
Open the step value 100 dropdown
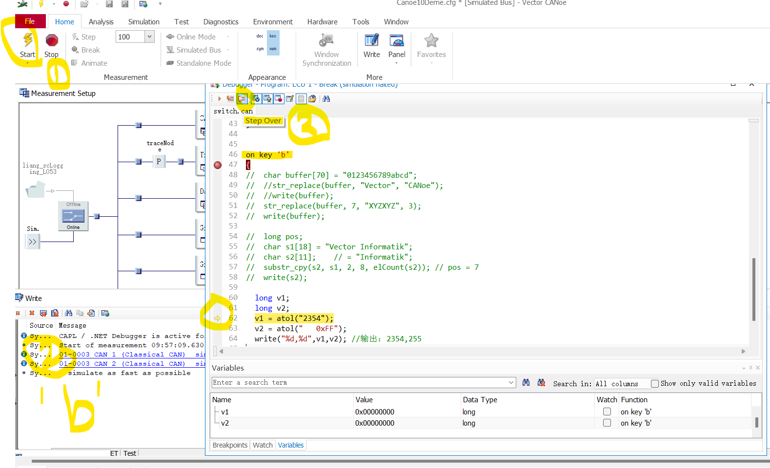(149, 37)
